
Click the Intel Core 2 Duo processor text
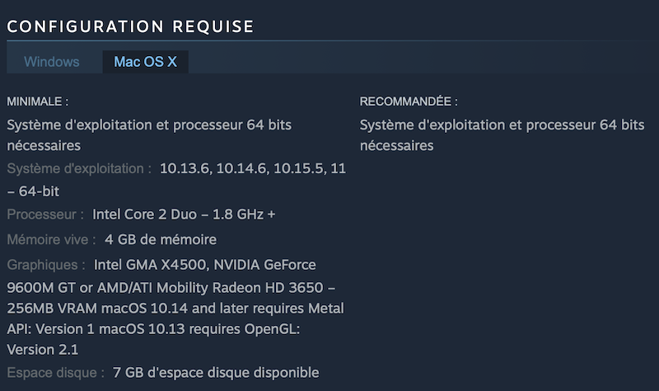[184, 214]
